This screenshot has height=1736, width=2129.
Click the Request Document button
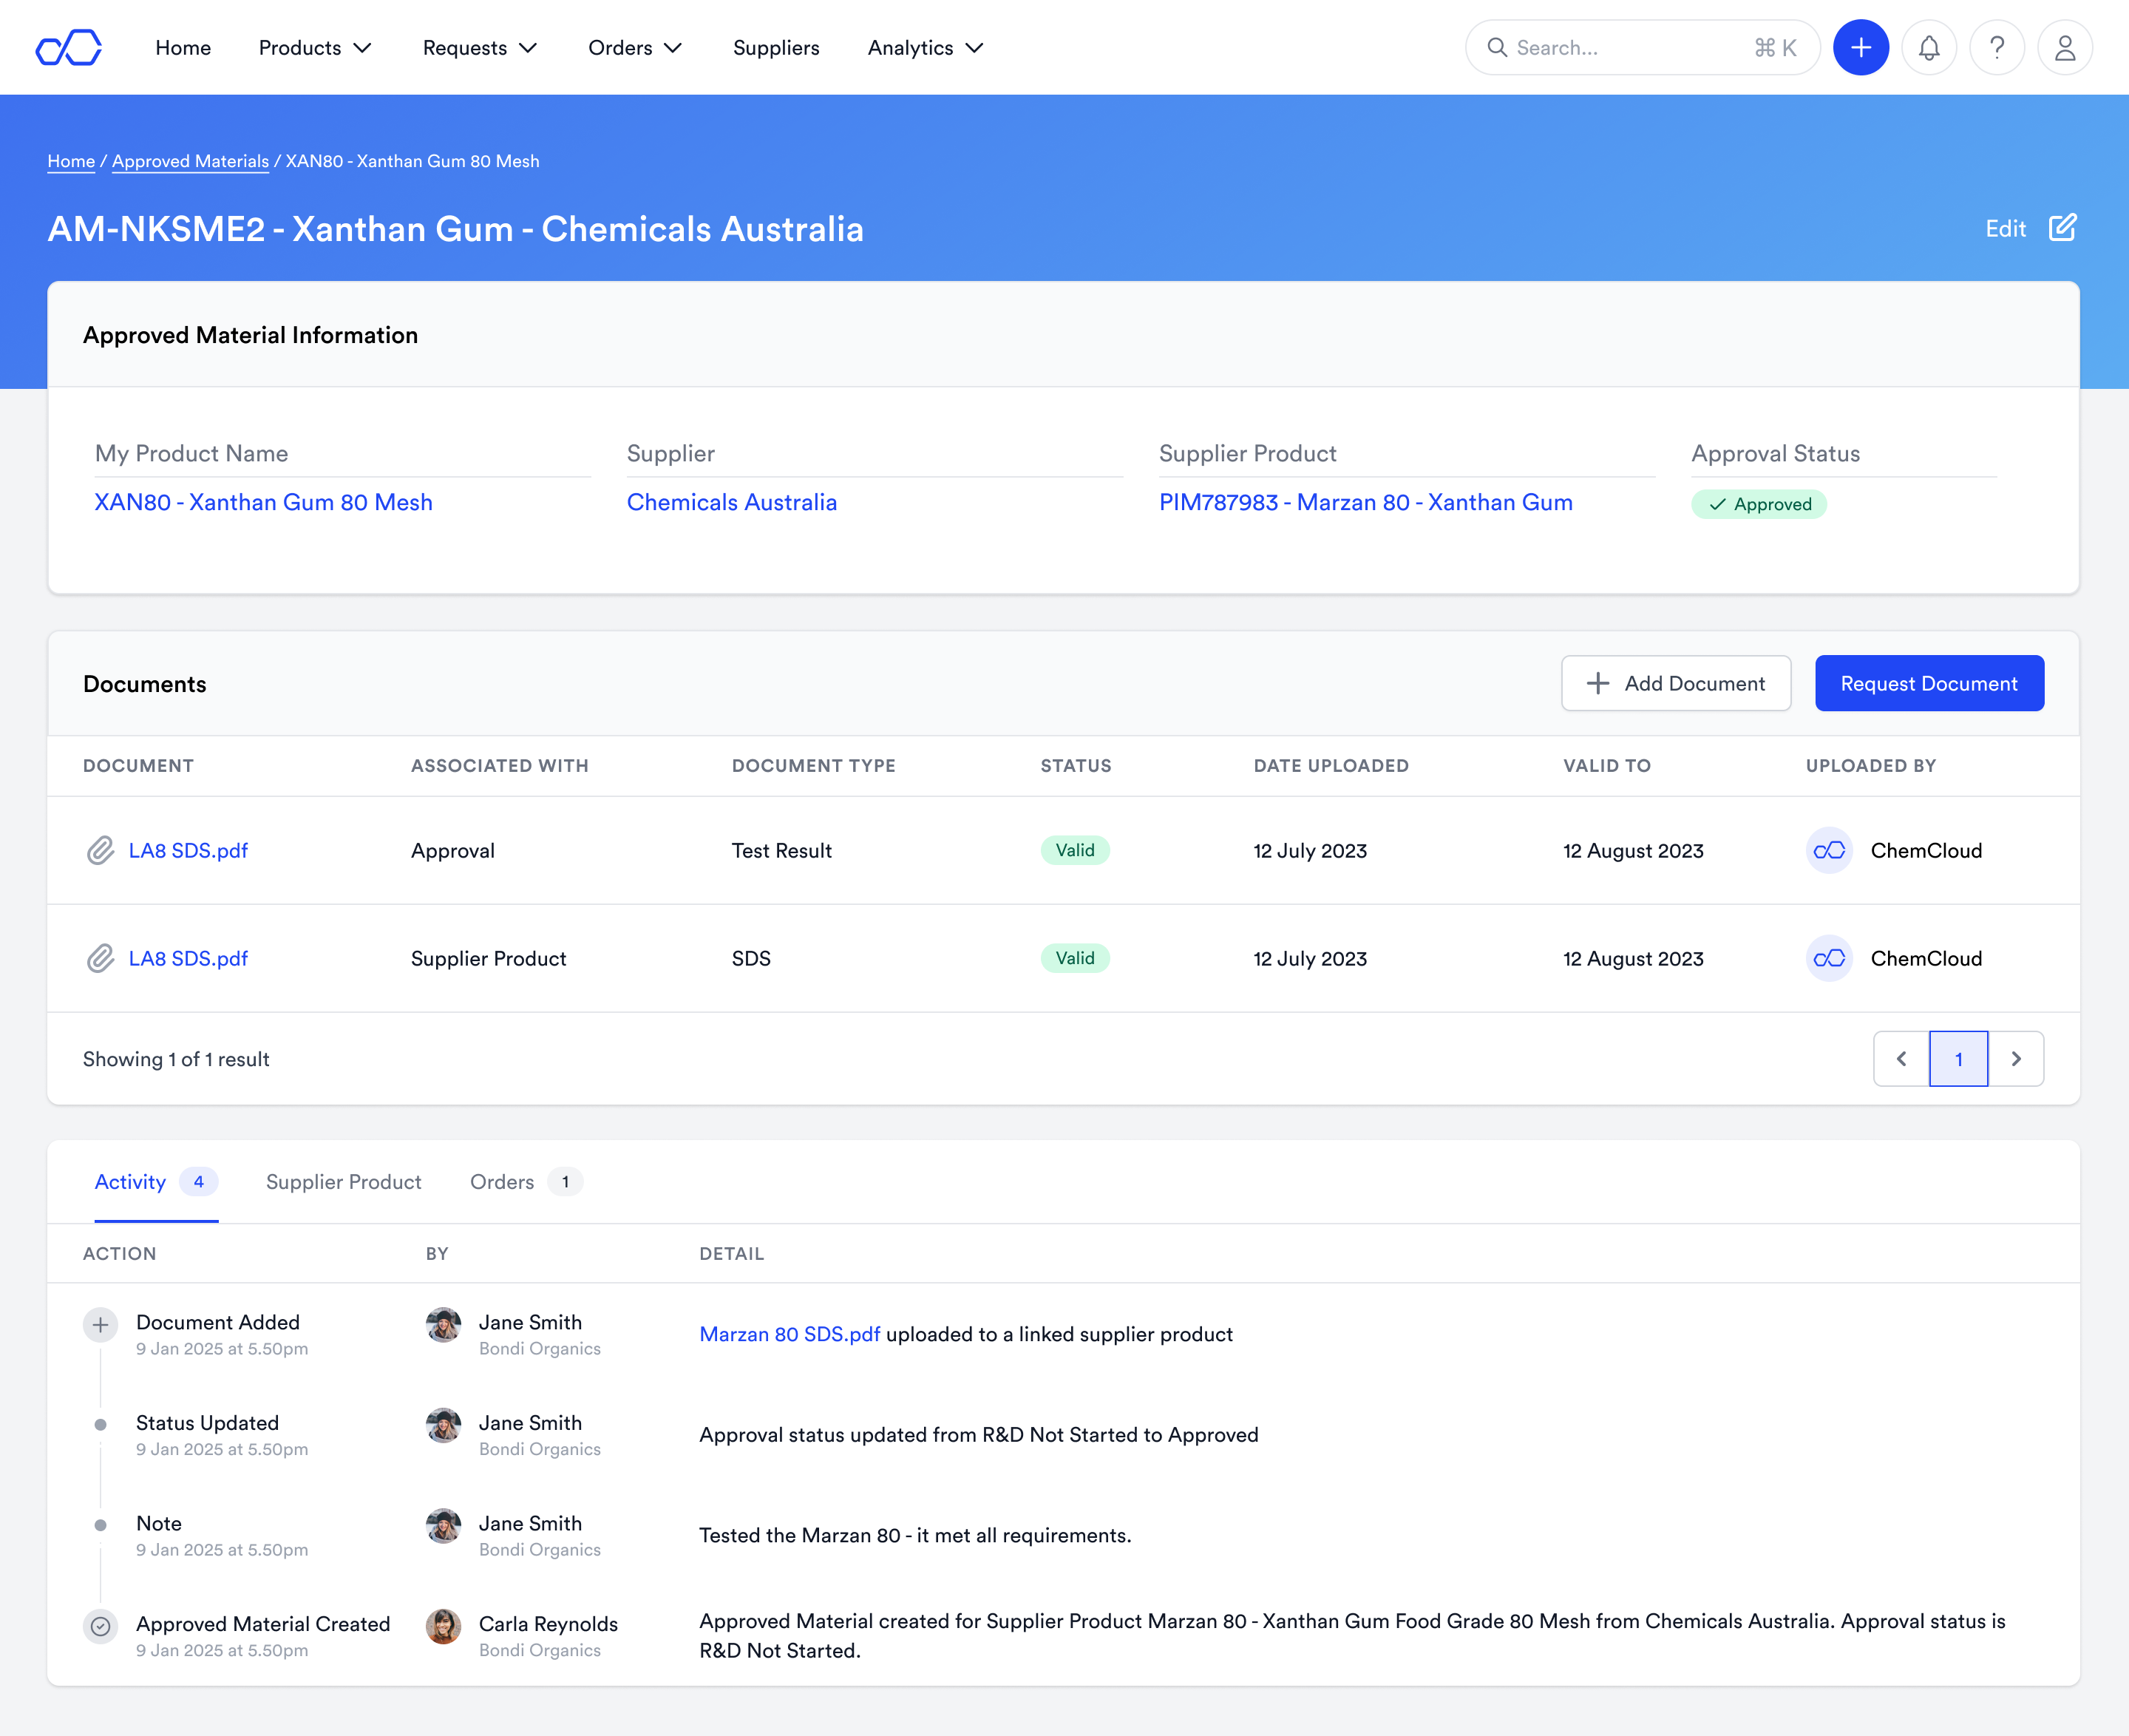[1929, 683]
